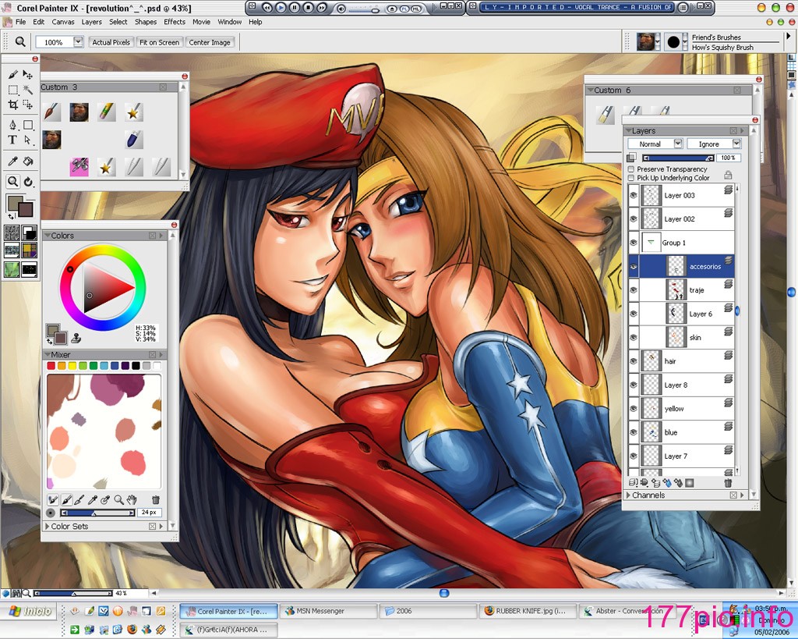Activate the Magnifier tool in the toolbox
Viewport: 798px width, 639px height.
click(x=12, y=181)
